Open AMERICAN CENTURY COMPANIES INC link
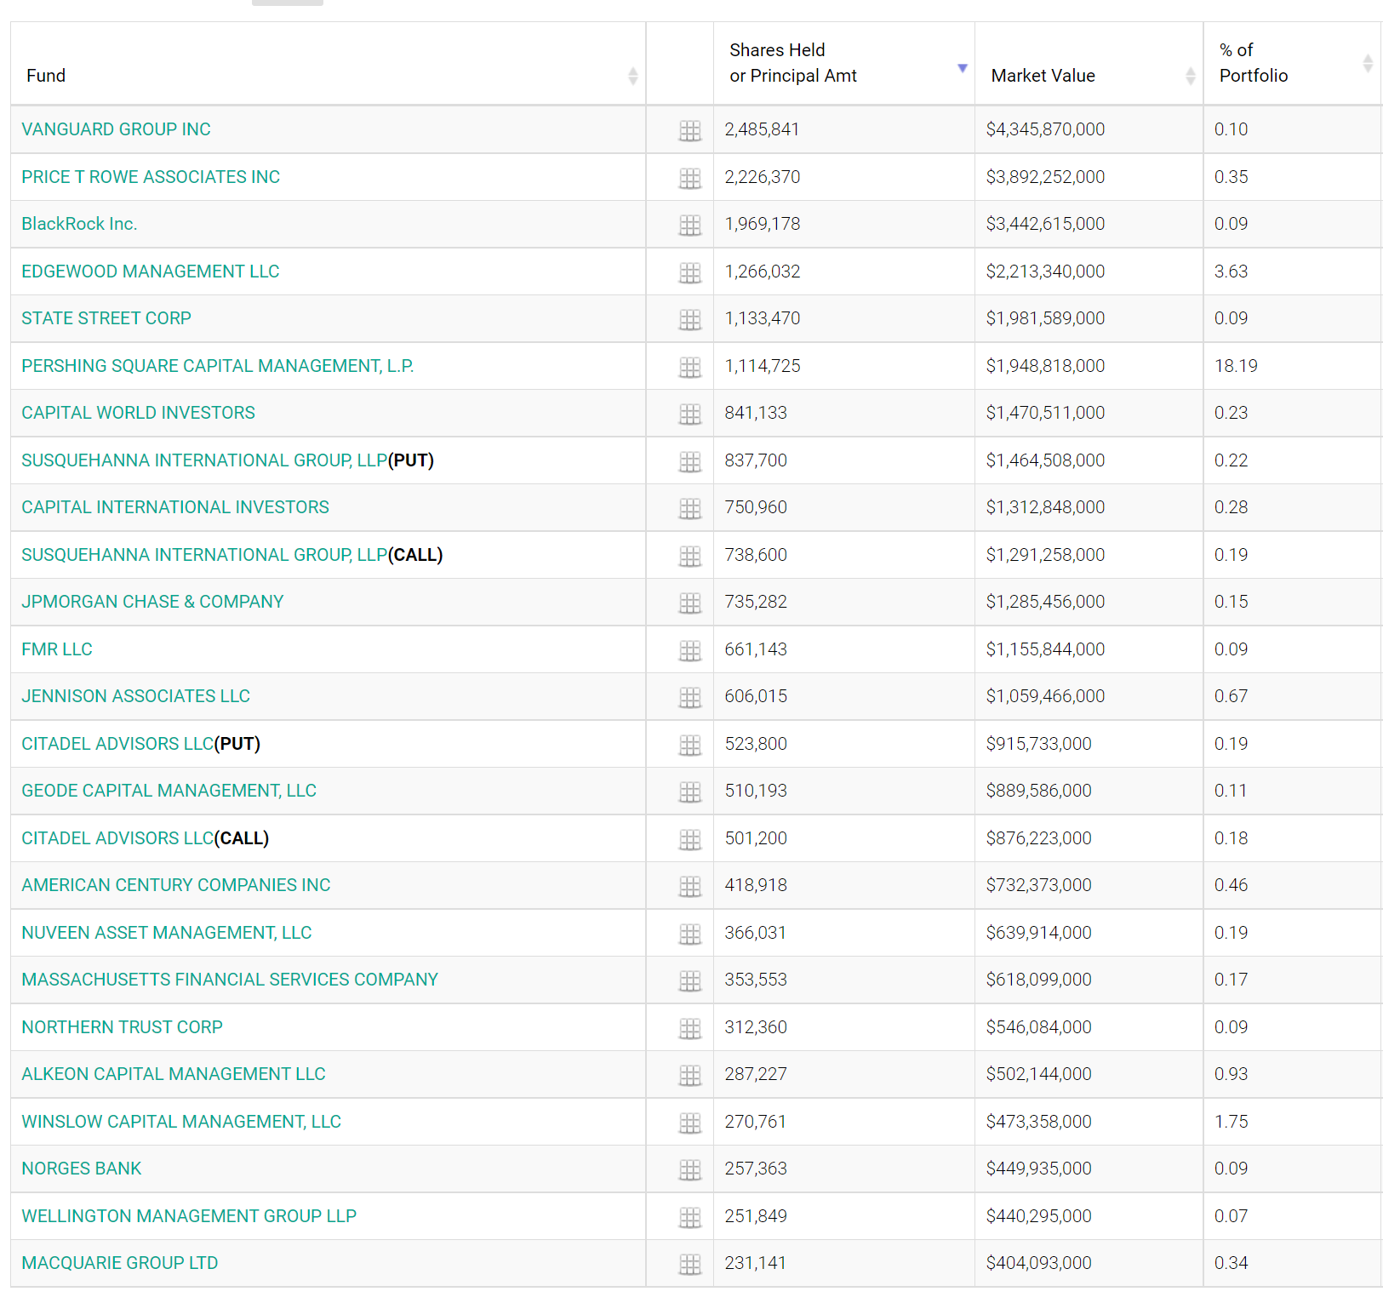This screenshot has width=1383, height=1303. (x=176, y=885)
